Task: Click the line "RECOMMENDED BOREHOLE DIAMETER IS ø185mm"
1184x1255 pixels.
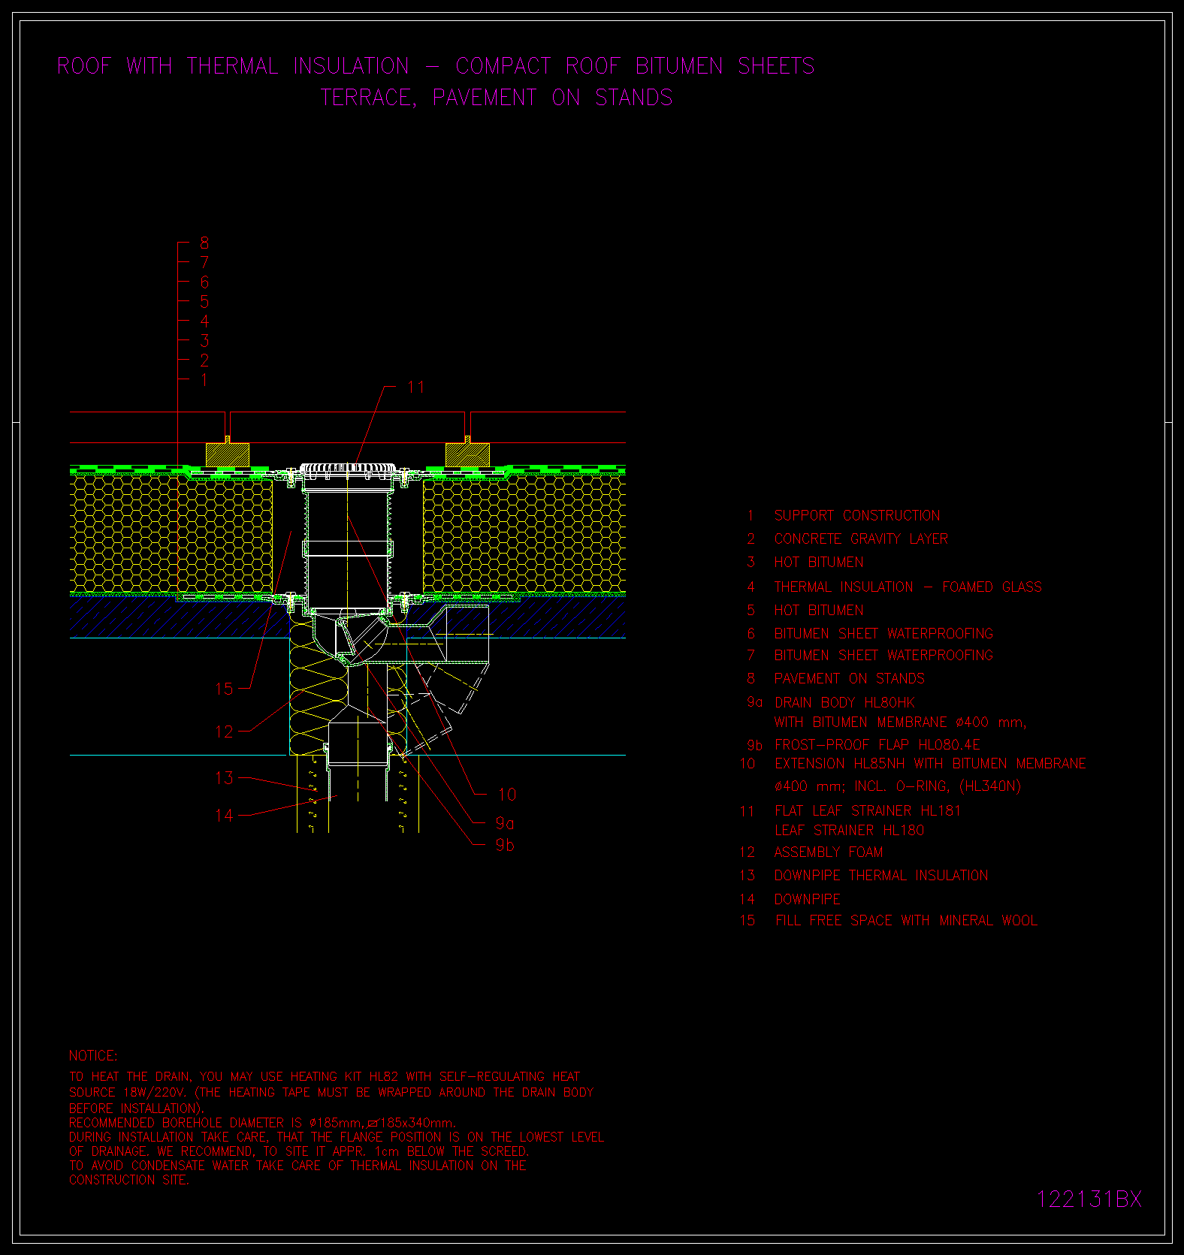Action: click(262, 1123)
